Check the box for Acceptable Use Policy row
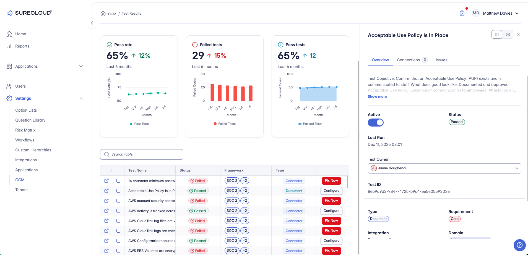This screenshot has height=255, width=528. pos(118,191)
